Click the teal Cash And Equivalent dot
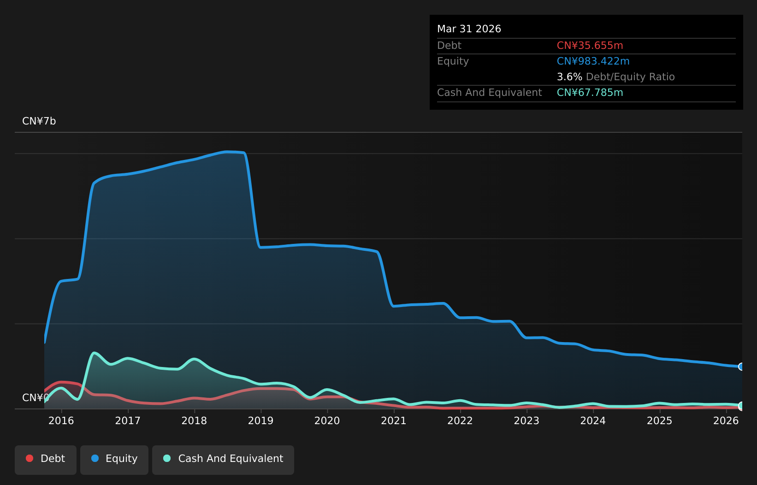This screenshot has width=757, height=485. pyautogui.click(x=167, y=458)
